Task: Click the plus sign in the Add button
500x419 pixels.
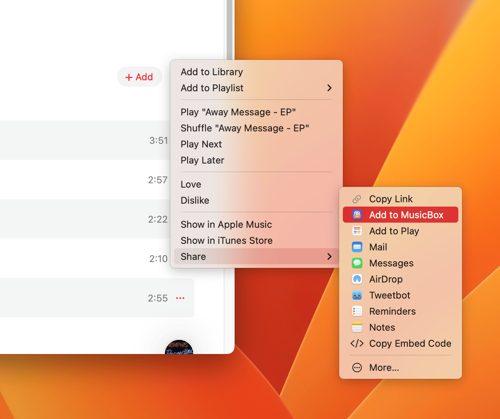Action: tap(129, 77)
